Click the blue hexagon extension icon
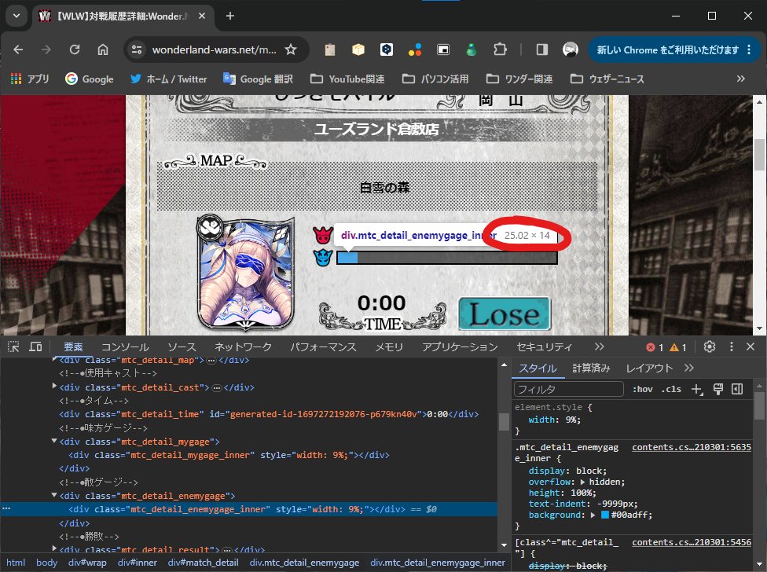Screen dimensions: 767x572 click(x=387, y=49)
